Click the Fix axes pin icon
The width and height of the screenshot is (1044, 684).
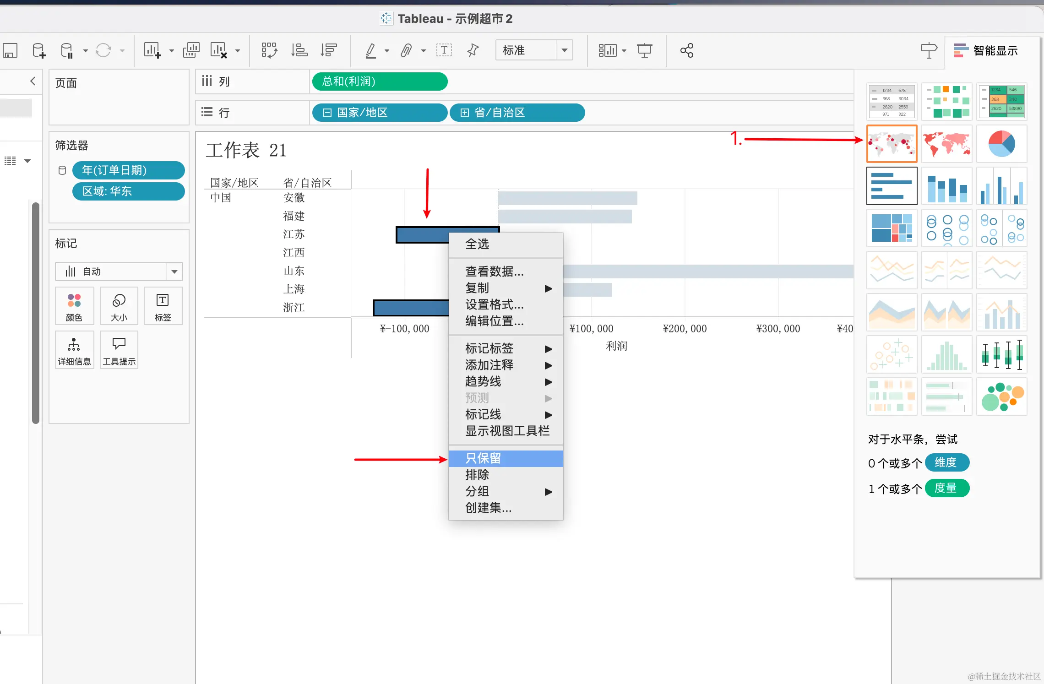473,50
